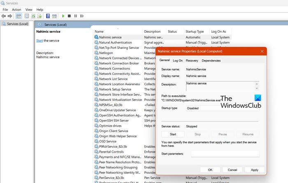The width and height of the screenshot is (288, 183).
Task: Click the Apply button
Action: pos(254,169)
